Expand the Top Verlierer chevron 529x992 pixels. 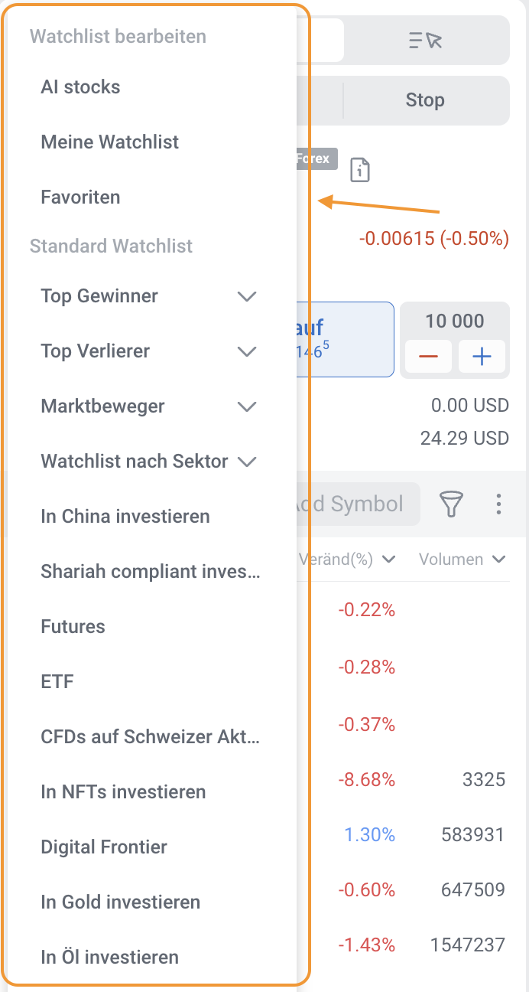[x=246, y=351]
